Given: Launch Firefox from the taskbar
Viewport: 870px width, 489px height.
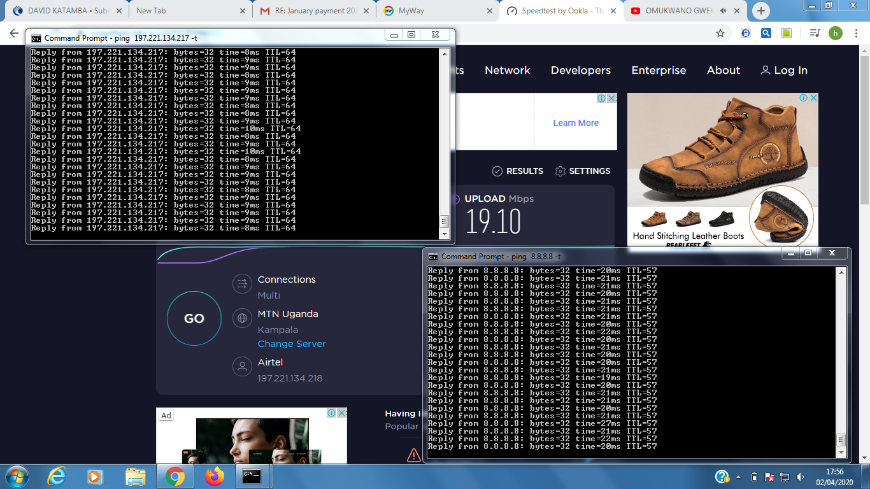Looking at the screenshot, I should click(215, 476).
